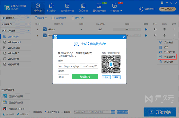Select 原文件夹目录 radio option
179x118 pixels.
tap(52, 112)
